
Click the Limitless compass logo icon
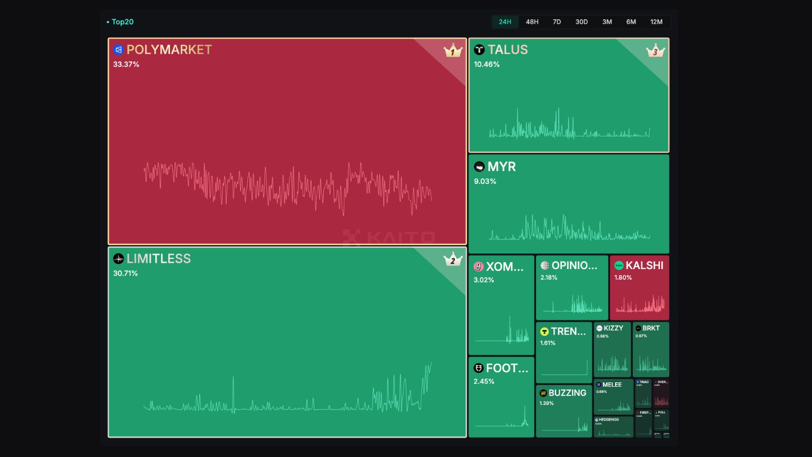coord(119,258)
